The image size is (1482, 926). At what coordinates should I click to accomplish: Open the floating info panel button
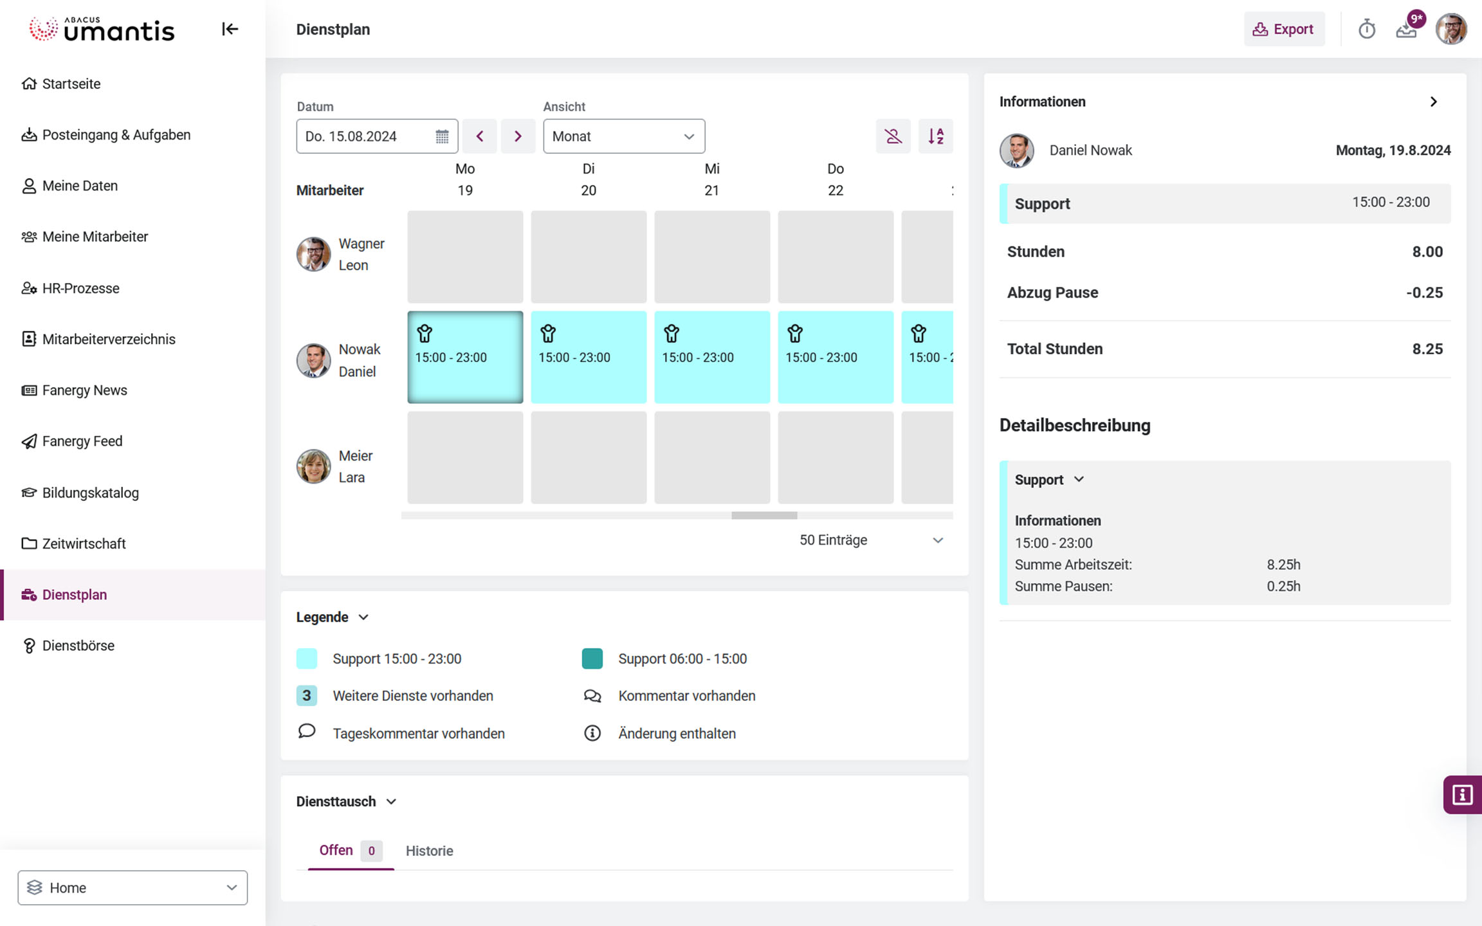point(1462,795)
